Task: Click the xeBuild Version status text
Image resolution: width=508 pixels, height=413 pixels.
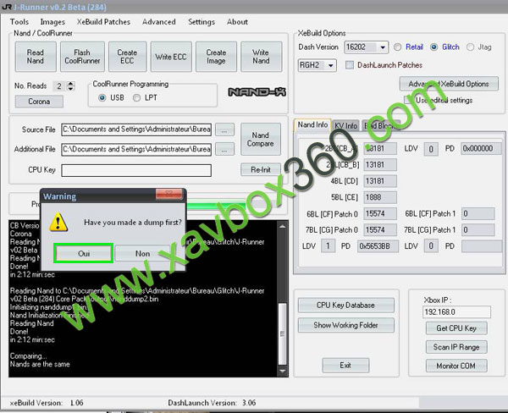Action: click(47, 403)
